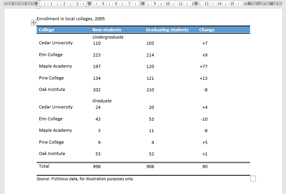The image size is (286, 194).
Task: Click the 'Total' row label
Action: click(x=44, y=166)
